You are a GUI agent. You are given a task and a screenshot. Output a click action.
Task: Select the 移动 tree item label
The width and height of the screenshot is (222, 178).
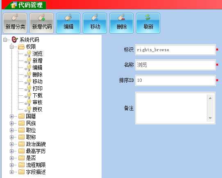point(38,81)
